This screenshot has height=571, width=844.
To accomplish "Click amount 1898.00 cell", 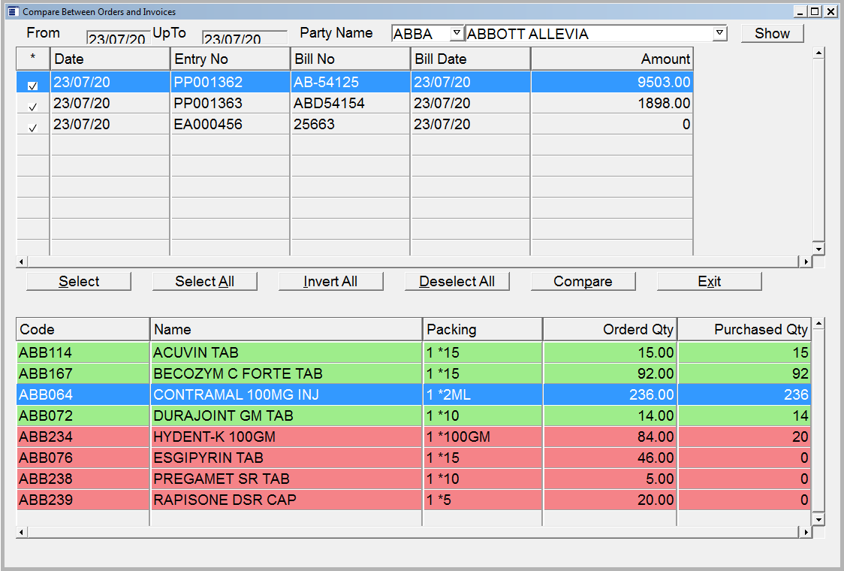I will 612,103.
